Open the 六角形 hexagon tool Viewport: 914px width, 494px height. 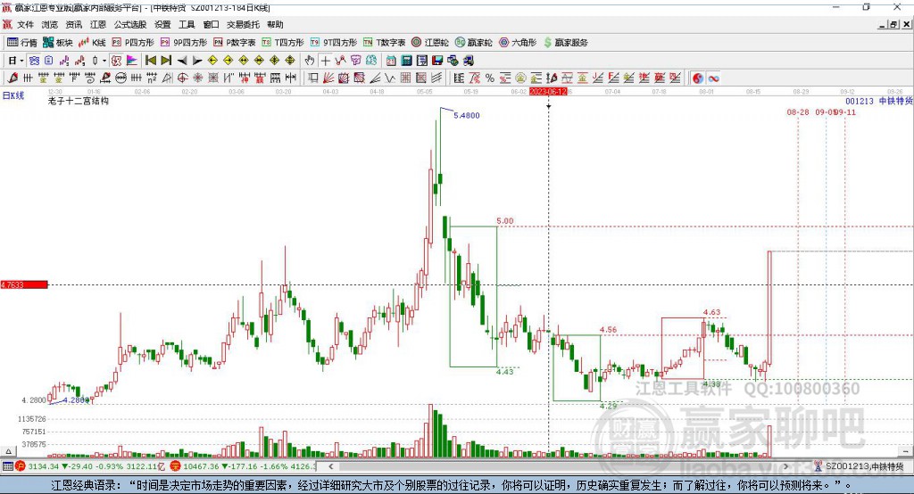518,43
